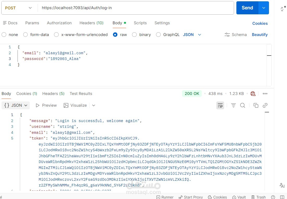287x199 pixels.
Task: Open the Docs tab
Action: [x=10, y=23]
